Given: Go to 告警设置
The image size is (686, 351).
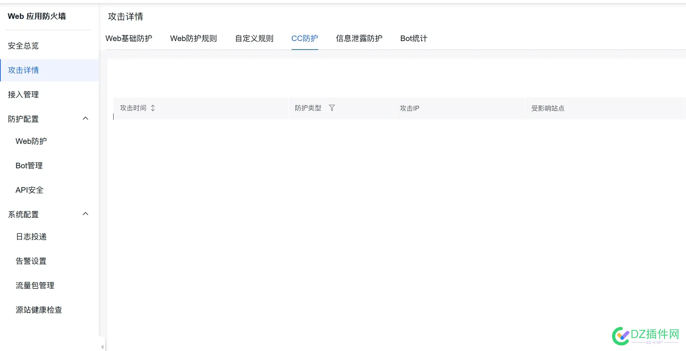Looking at the screenshot, I should tap(31, 261).
